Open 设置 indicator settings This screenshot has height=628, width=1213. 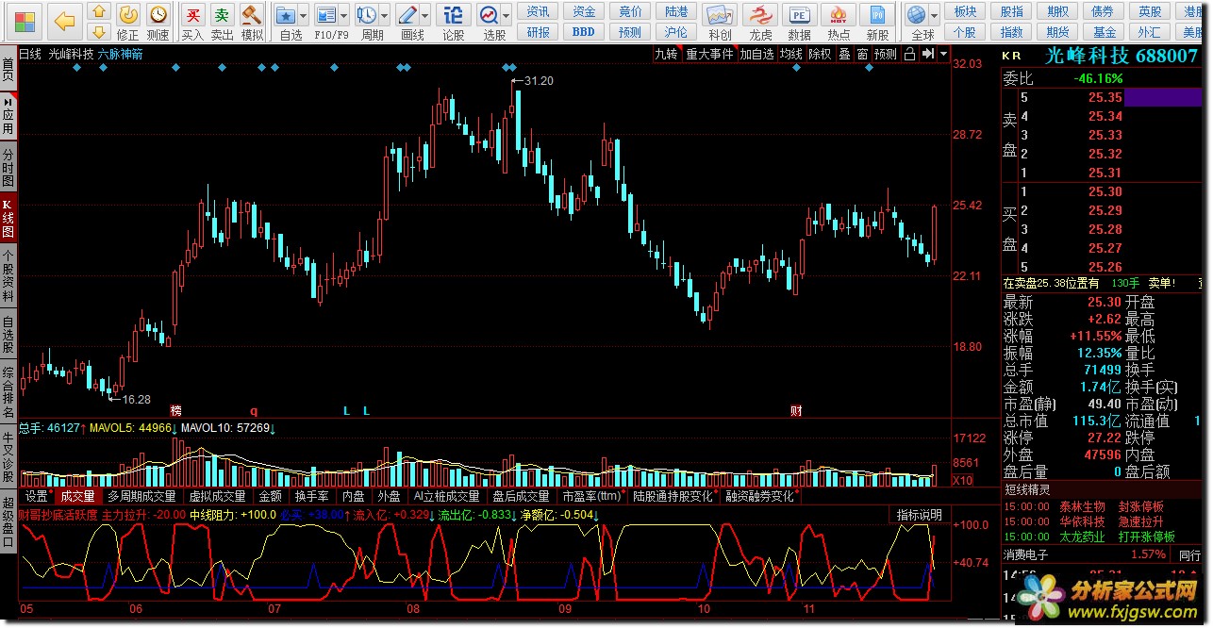[37, 496]
